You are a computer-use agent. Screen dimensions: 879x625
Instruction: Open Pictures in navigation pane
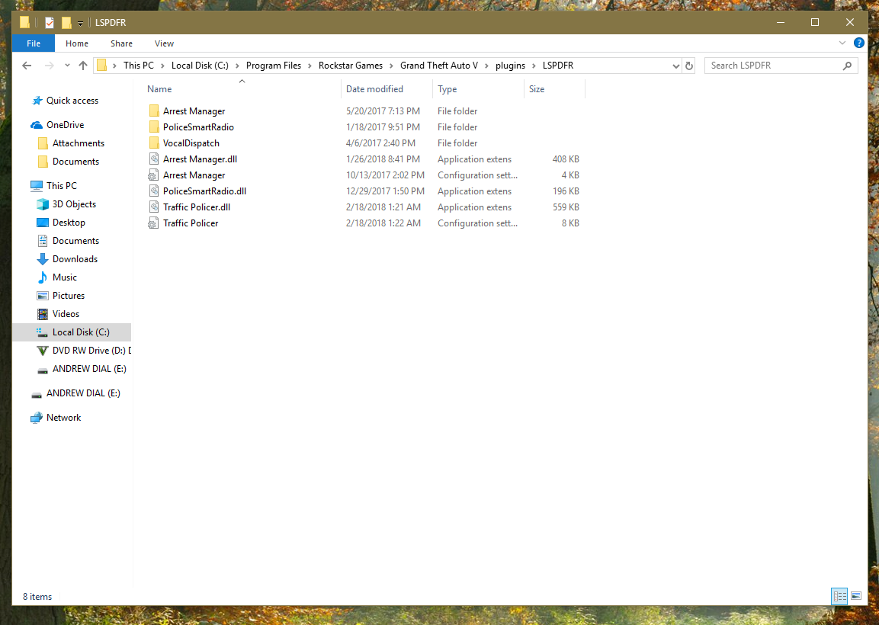(69, 296)
